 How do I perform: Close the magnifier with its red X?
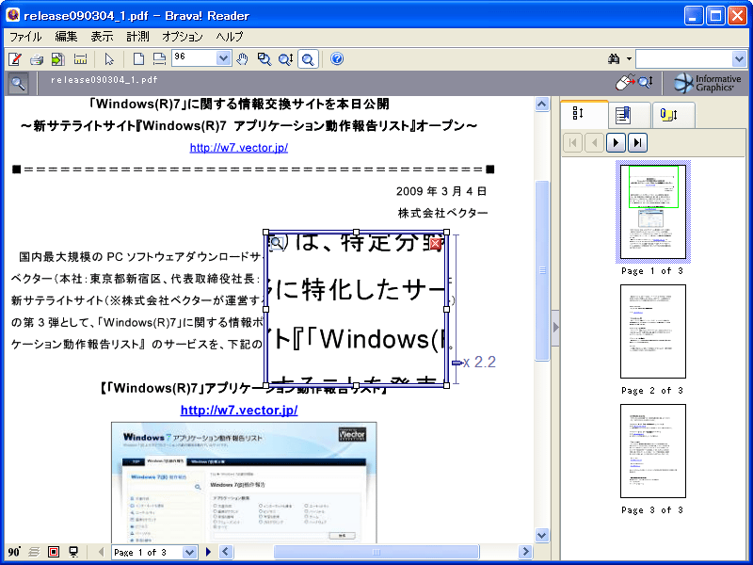point(436,244)
